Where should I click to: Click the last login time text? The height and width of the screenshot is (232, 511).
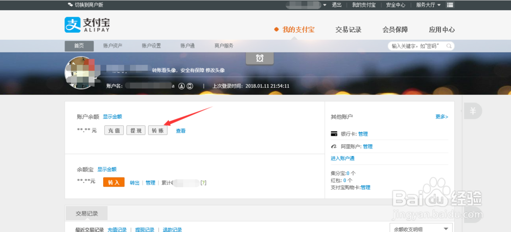pyautogui.click(x=251, y=86)
